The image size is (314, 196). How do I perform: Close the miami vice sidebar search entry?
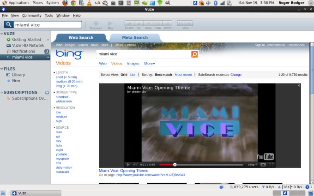(x=48, y=57)
